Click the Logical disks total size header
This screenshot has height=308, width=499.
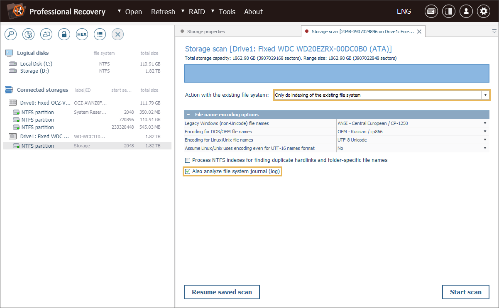(x=149, y=53)
